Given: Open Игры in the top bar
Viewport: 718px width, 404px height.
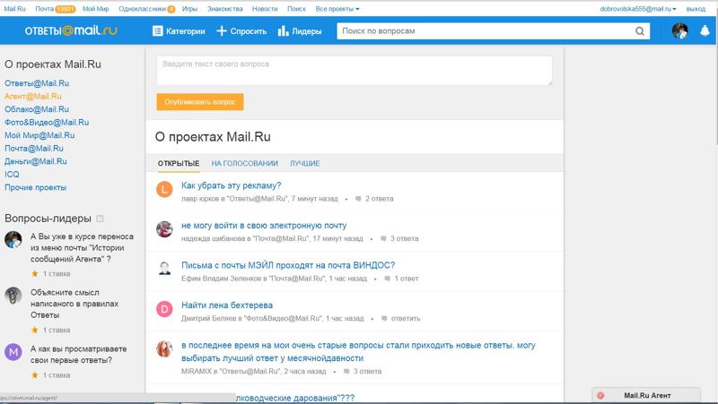Looking at the screenshot, I should tap(189, 9).
